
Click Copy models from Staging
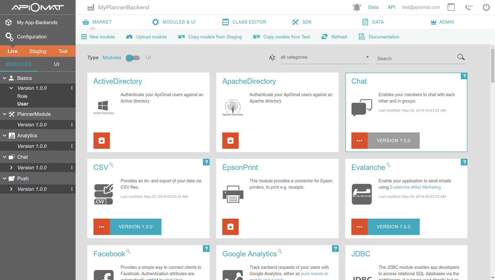click(210, 37)
